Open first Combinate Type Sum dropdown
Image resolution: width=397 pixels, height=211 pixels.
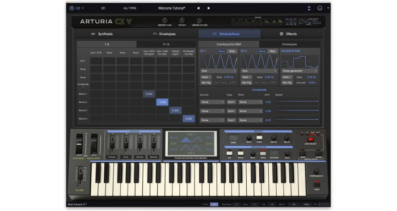click(x=231, y=102)
